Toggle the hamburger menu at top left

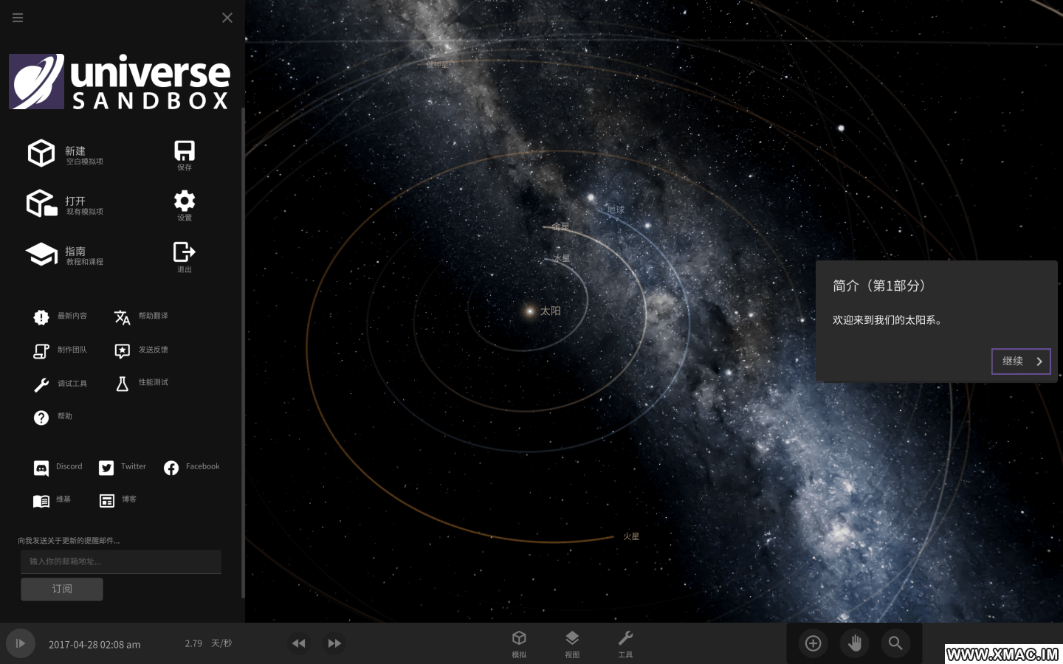18,18
